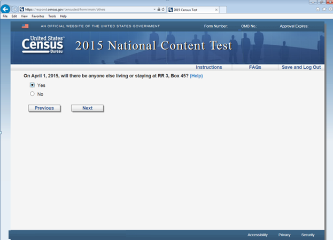Click the Next button
This screenshot has height=240, width=333.
[x=87, y=108]
